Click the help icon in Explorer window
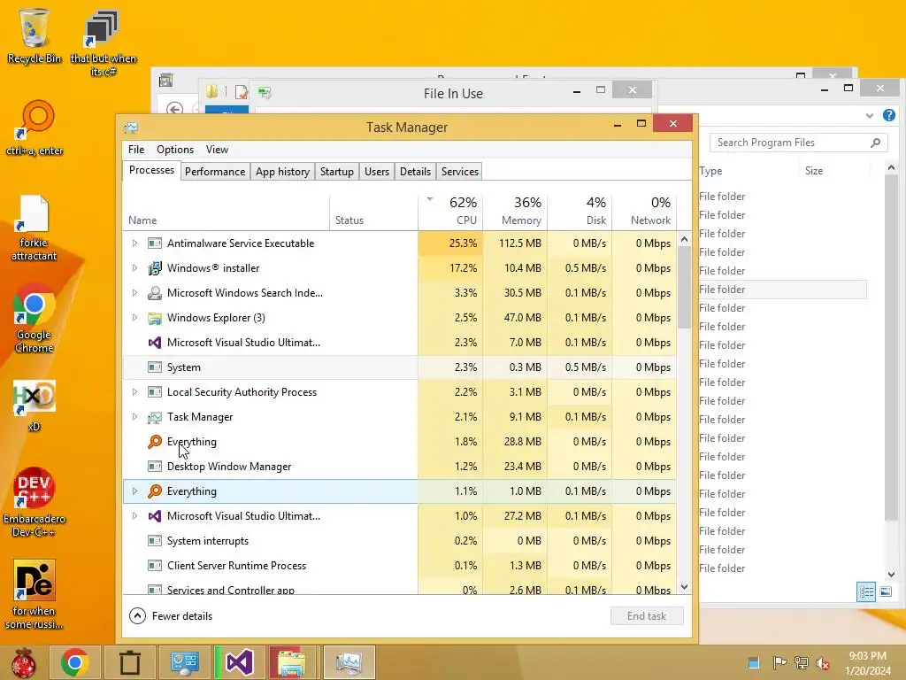 coord(888,115)
